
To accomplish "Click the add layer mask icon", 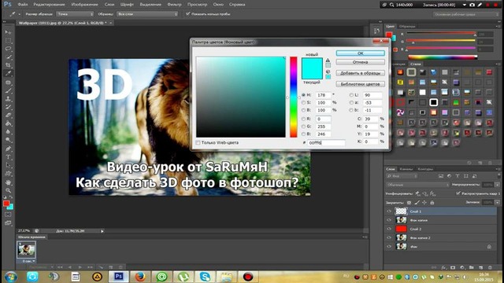I will (x=453, y=267).
